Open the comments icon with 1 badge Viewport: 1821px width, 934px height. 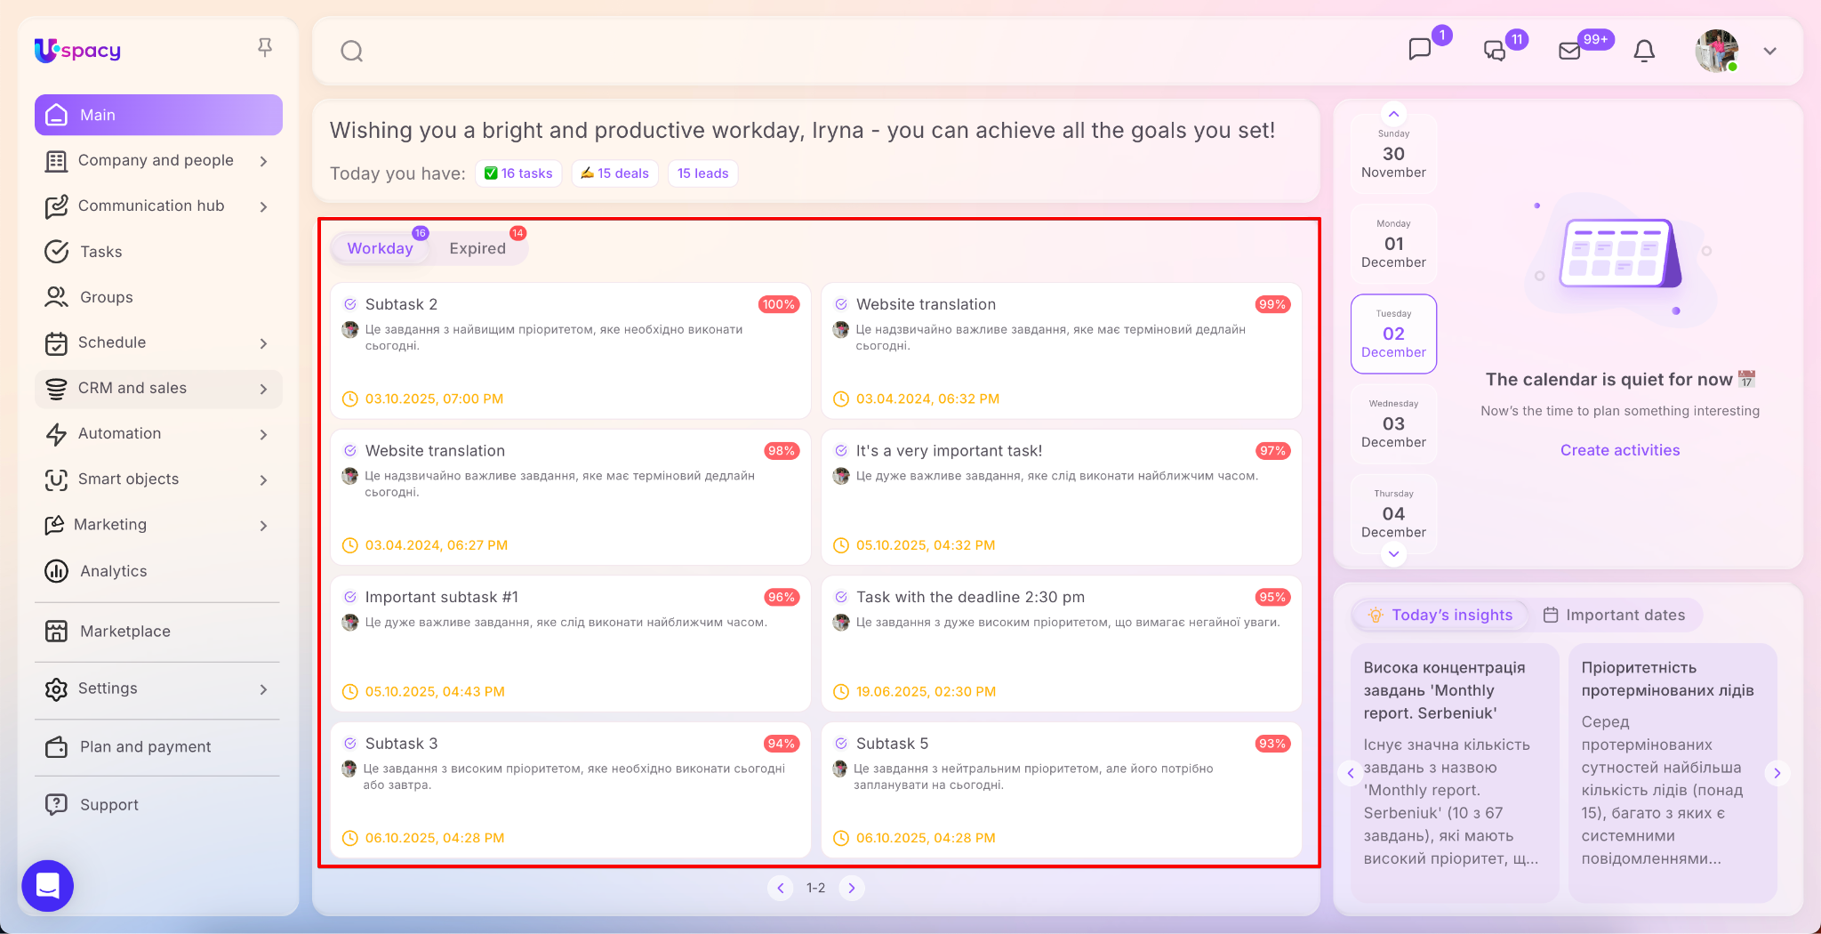coord(1420,50)
